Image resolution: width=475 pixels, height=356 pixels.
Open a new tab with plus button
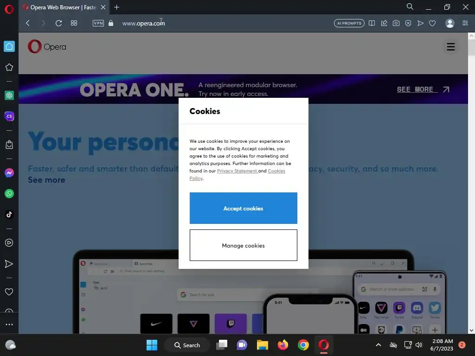116,7
